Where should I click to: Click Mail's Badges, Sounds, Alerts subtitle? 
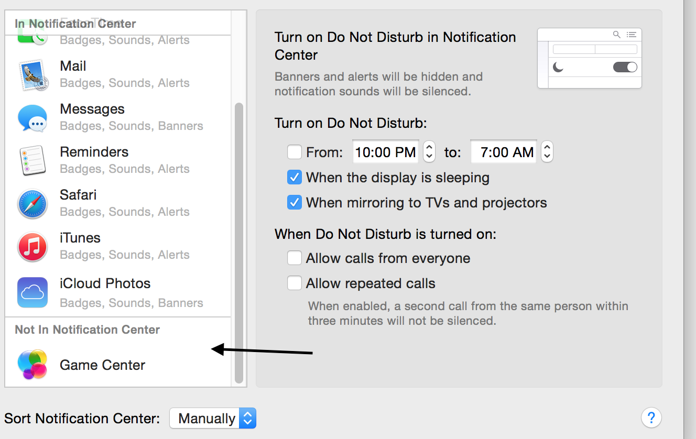pos(125,83)
